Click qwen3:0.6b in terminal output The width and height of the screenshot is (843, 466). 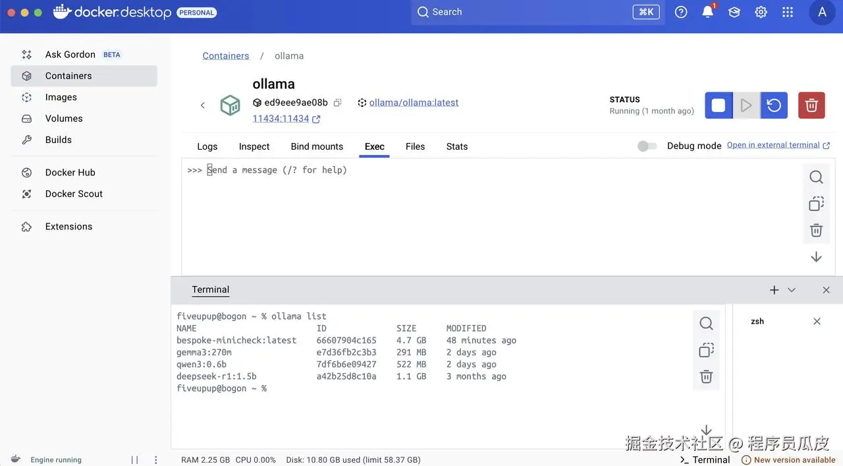[202, 364]
